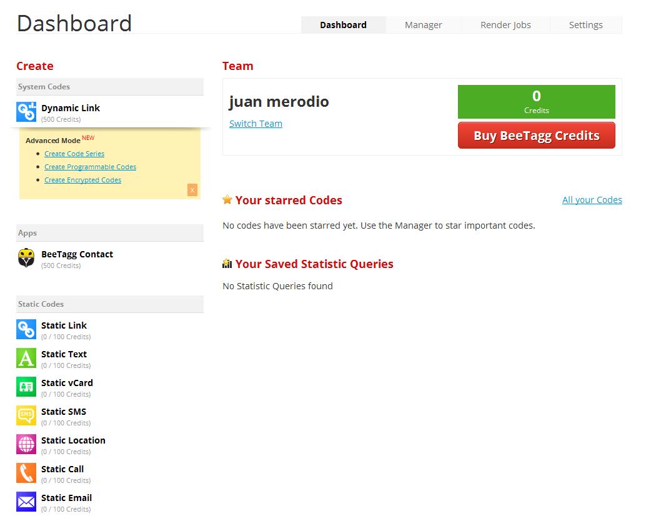This screenshot has width=646, height=516.
Task: Open the Render Jobs tab
Action: 505,25
